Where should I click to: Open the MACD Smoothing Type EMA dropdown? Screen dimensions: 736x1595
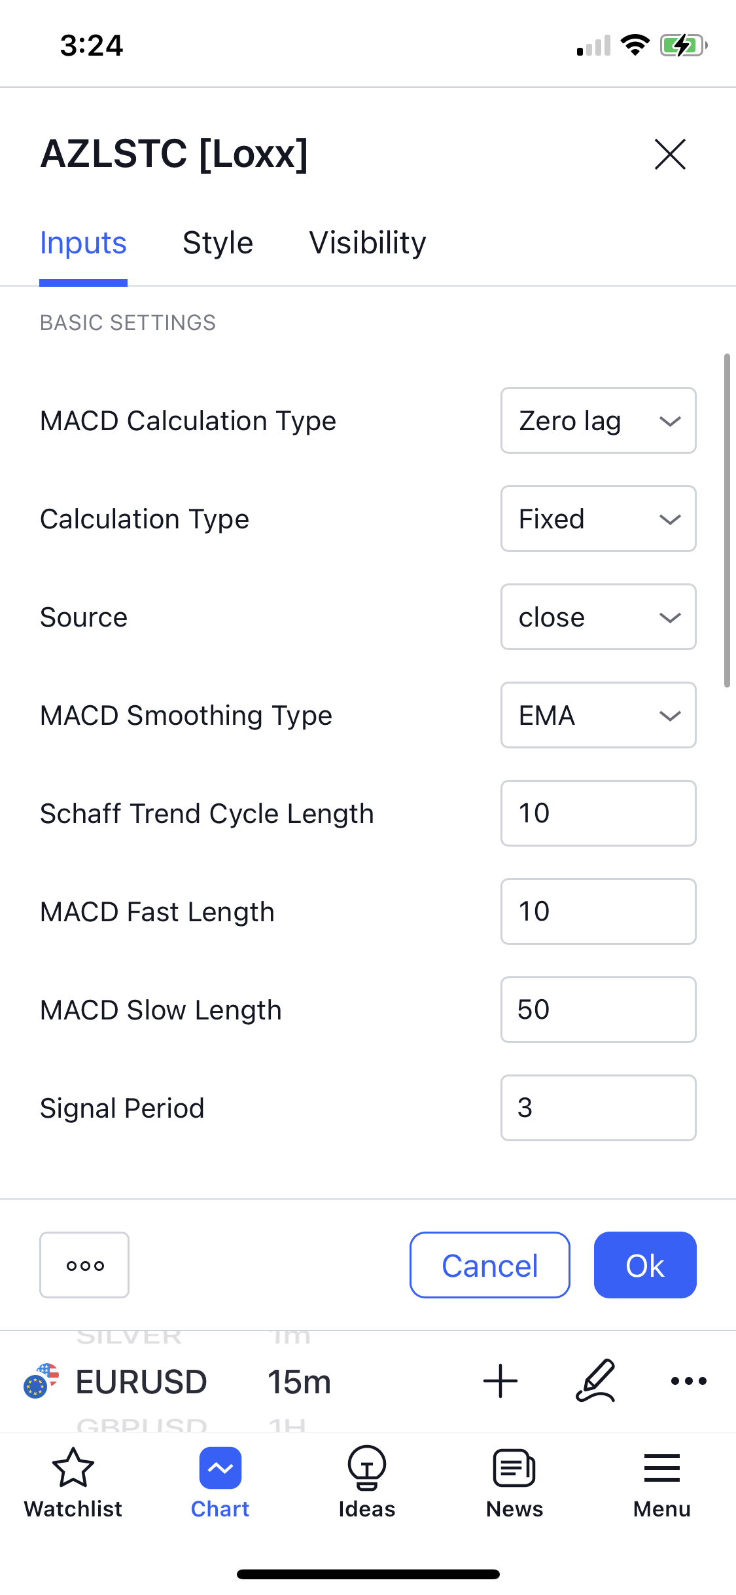598,715
